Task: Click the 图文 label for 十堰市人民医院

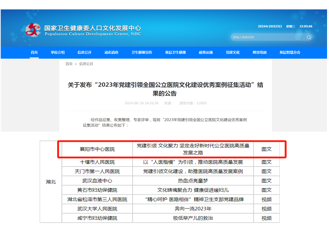Action: pyautogui.click(x=266, y=162)
